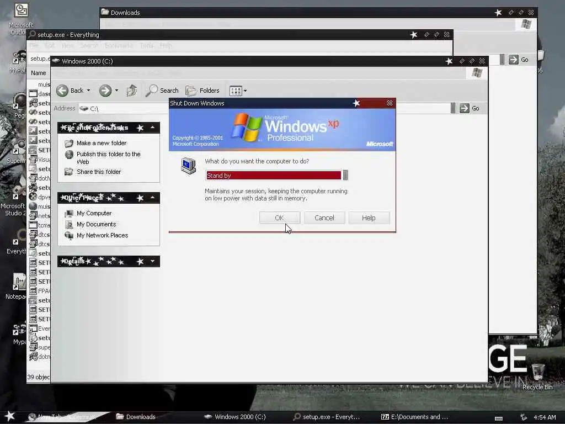Click Publish this folder to the Web
Image resolution: width=565 pixels, height=424 pixels.
click(109, 158)
